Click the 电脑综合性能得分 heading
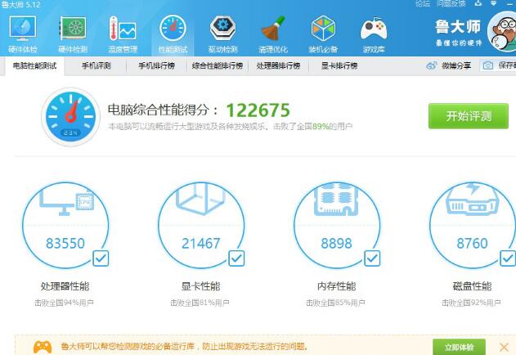This screenshot has height=355, width=516. click(x=163, y=110)
